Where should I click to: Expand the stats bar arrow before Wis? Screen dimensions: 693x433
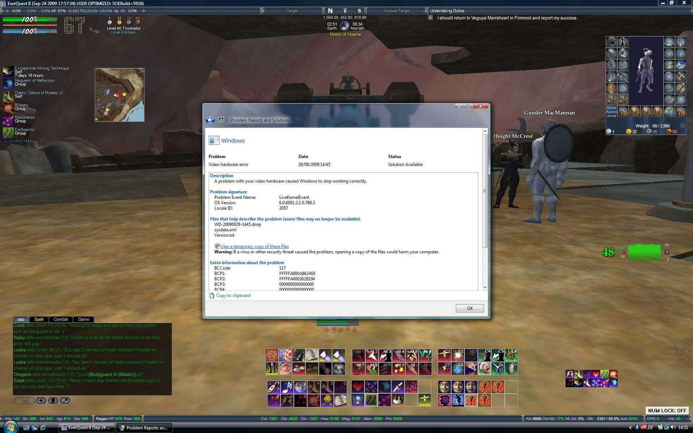2,419
